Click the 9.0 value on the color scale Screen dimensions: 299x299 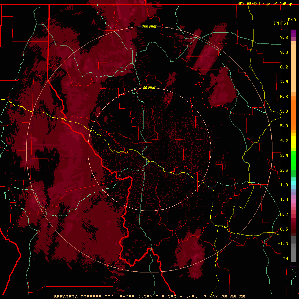click(284, 52)
